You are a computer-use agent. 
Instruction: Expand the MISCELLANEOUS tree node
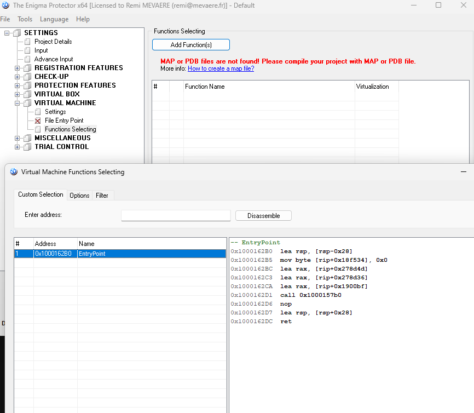(18, 138)
